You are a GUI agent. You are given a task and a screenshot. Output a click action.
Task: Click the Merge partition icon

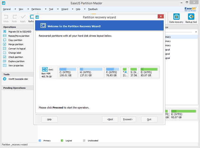coord(5,44)
